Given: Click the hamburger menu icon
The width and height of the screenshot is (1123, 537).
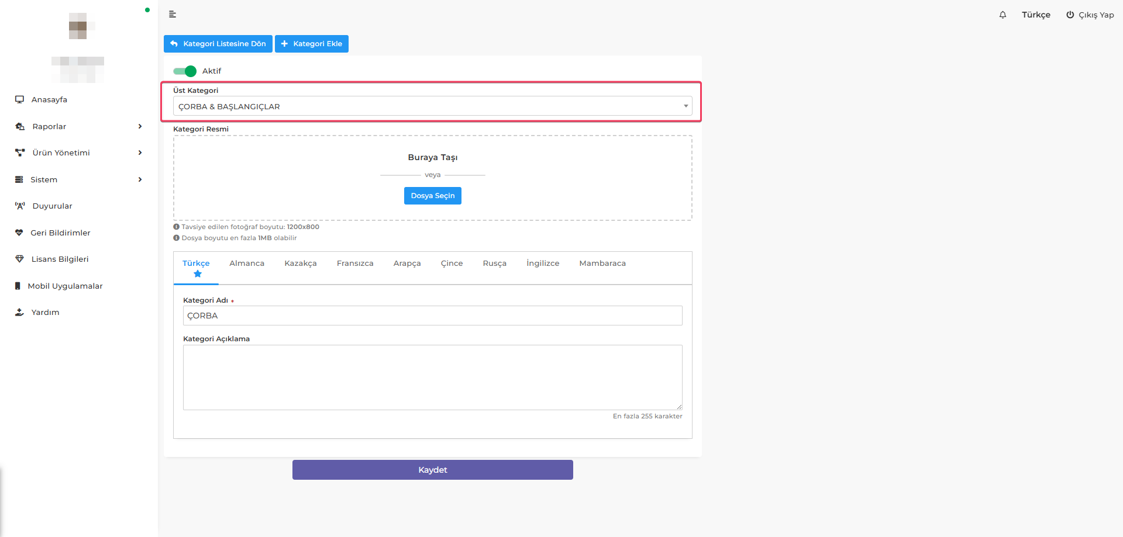Looking at the screenshot, I should (173, 15).
